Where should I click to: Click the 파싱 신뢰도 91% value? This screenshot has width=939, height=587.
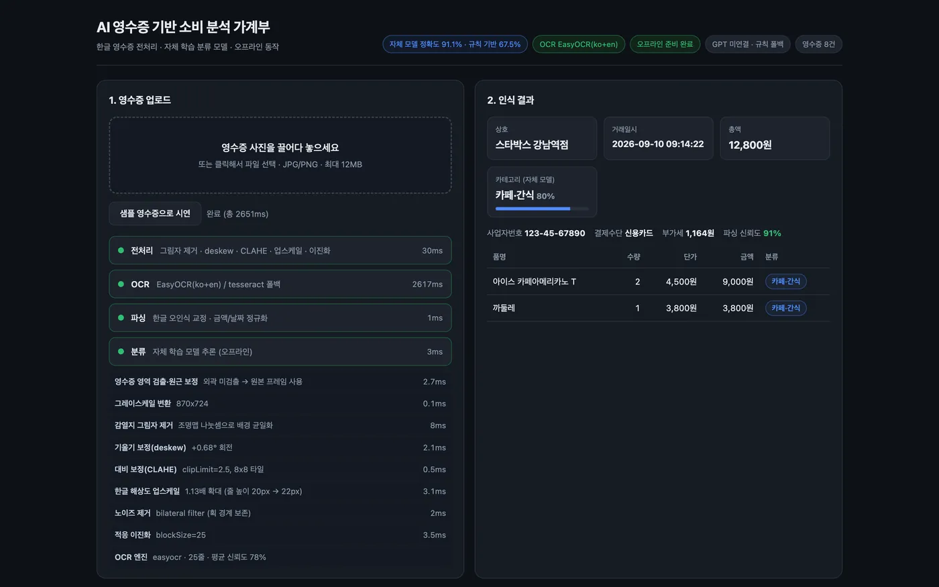(x=772, y=233)
